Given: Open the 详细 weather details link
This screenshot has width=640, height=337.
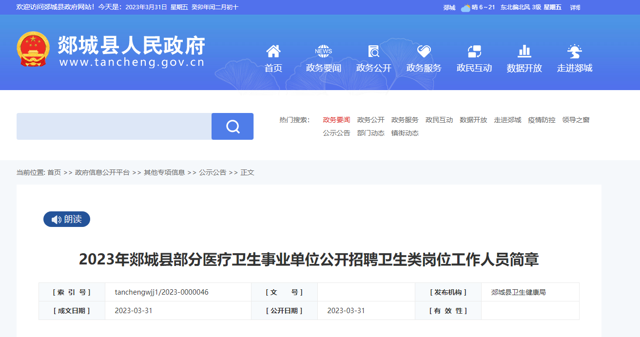Looking at the screenshot, I should [x=575, y=7].
